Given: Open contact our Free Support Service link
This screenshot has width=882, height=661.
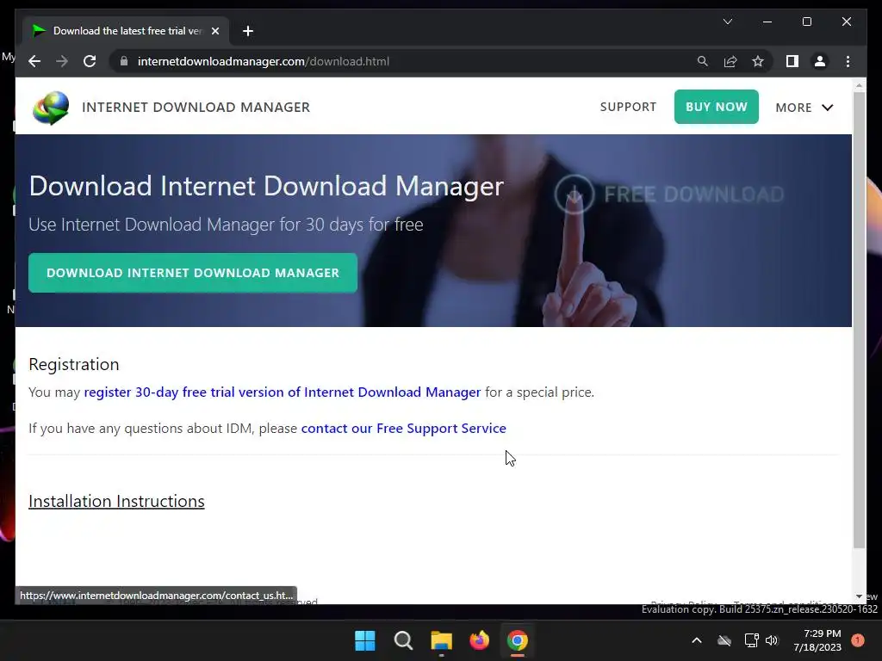Looking at the screenshot, I should point(403,429).
